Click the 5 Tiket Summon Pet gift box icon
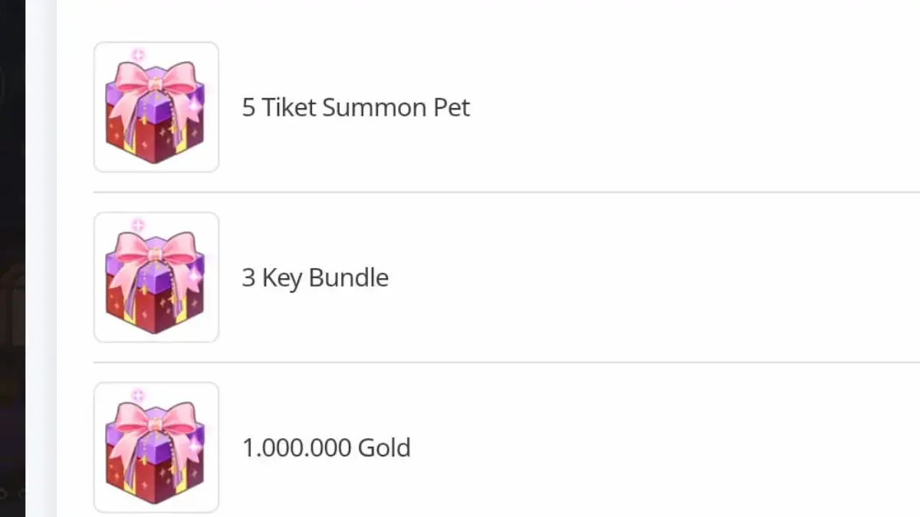920x517 pixels. point(156,107)
